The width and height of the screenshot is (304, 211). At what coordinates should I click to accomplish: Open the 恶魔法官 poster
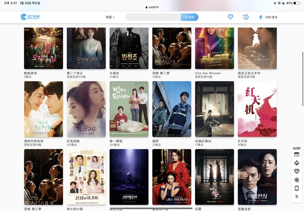pyautogui.click(x=257, y=177)
